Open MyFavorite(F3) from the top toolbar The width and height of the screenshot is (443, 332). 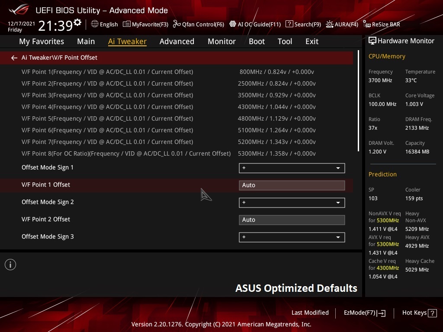click(146, 24)
